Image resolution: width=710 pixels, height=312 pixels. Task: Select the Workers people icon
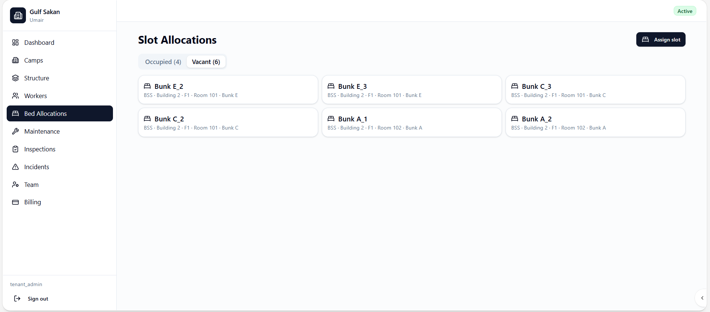click(x=15, y=96)
